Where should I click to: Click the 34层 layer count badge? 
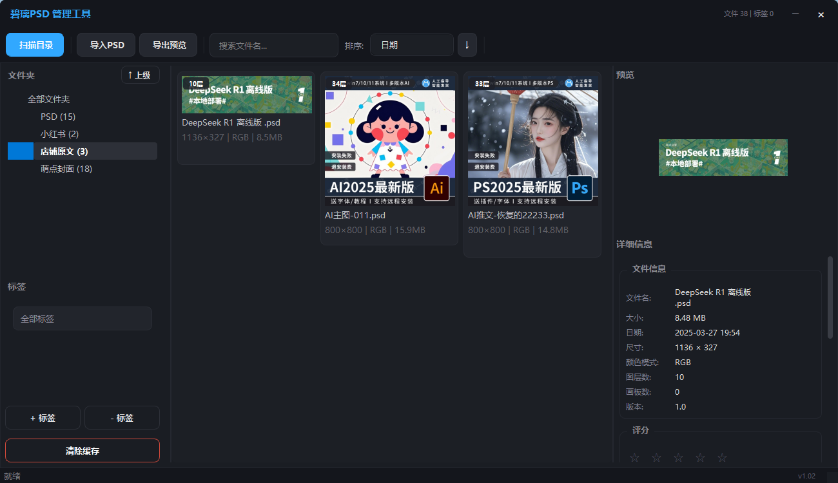click(339, 84)
